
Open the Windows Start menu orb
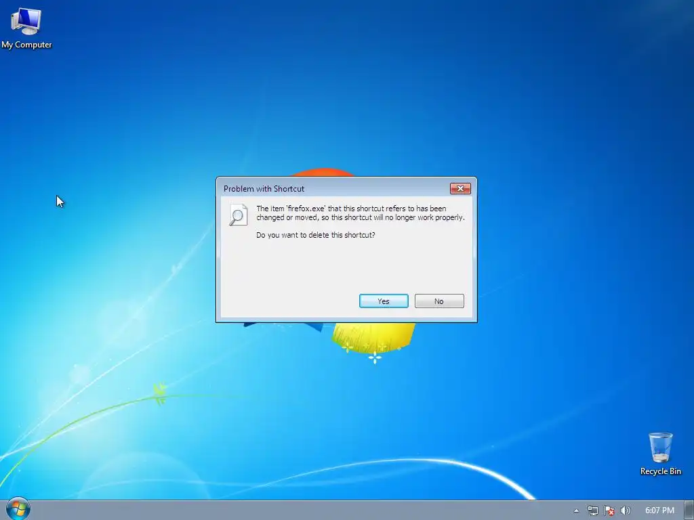pyautogui.click(x=18, y=508)
